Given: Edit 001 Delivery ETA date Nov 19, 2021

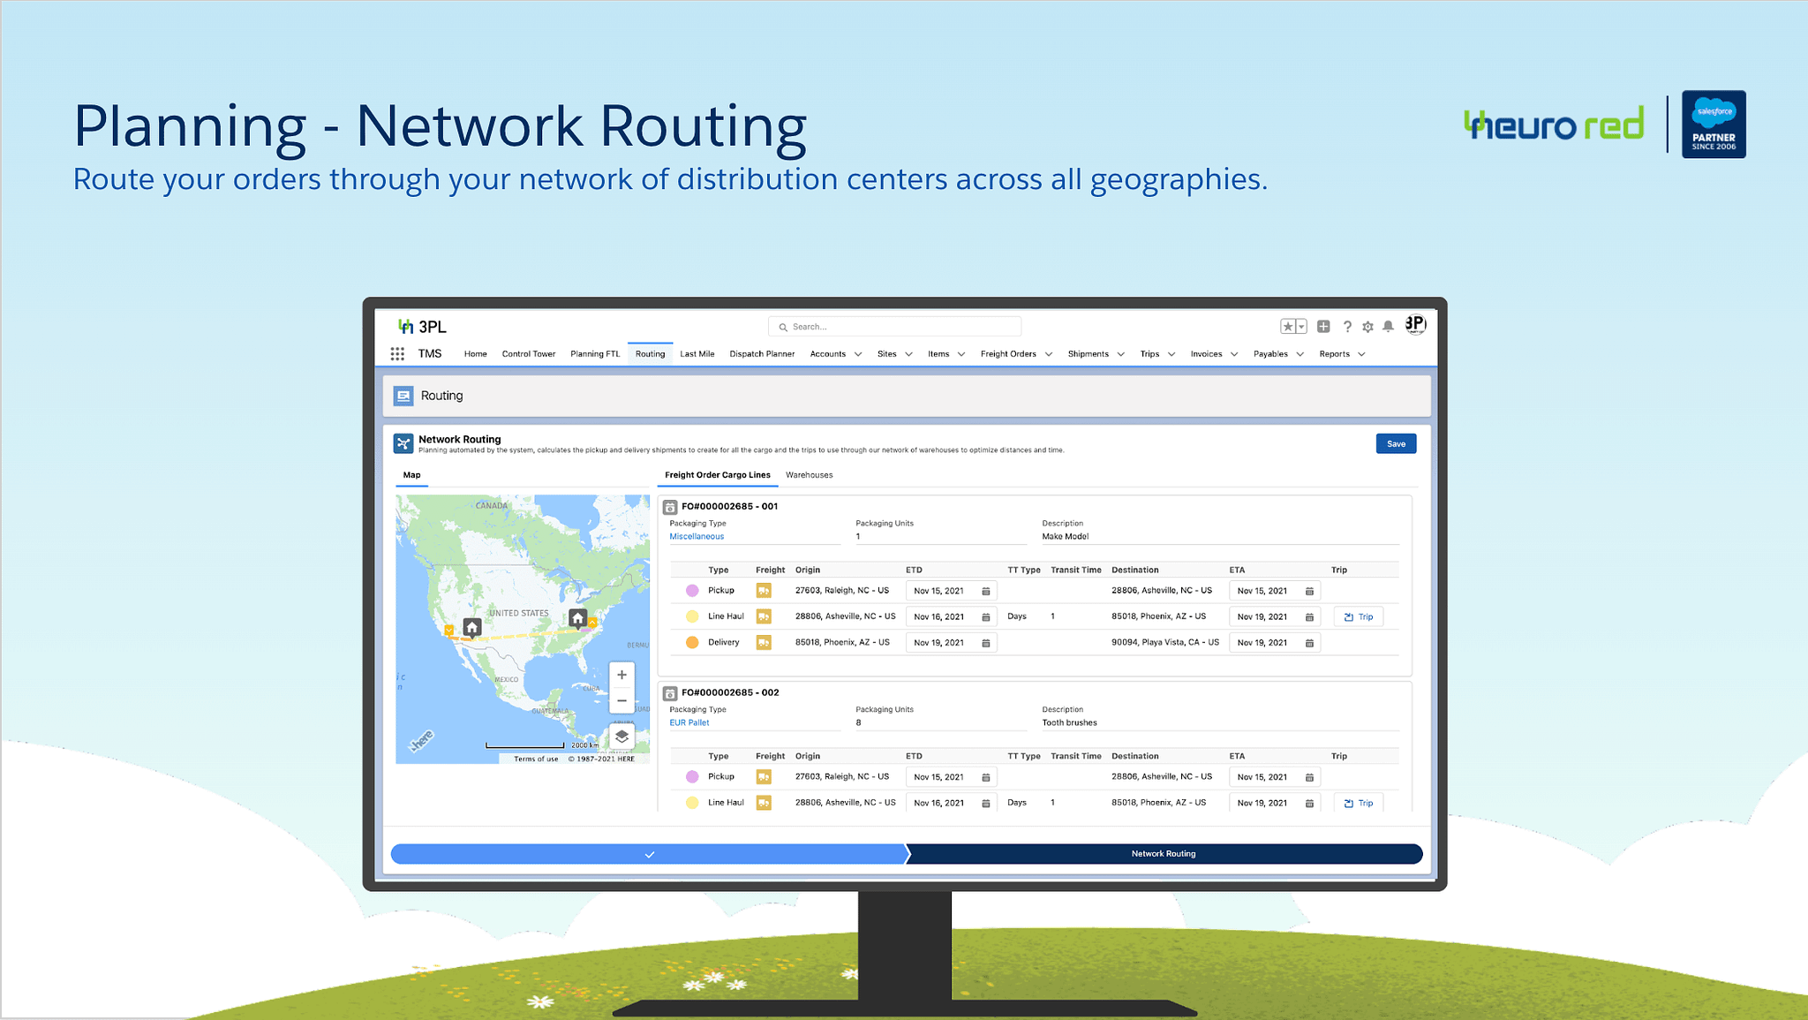Looking at the screenshot, I should point(1274,643).
